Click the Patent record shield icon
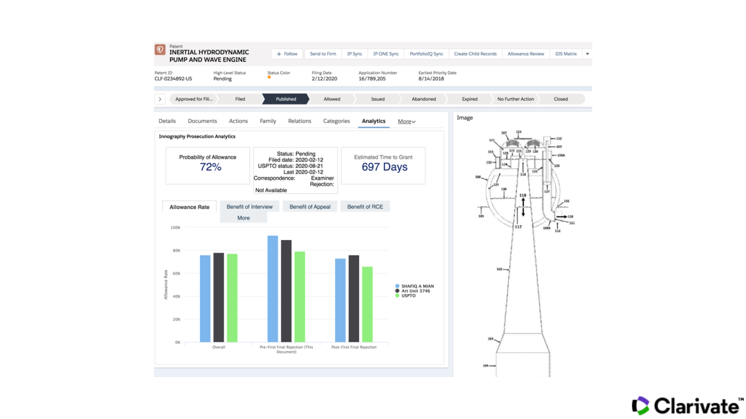Image resolution: width=746 pixels, height=419 pixels. pyautogui.click(x=160, y=49)
